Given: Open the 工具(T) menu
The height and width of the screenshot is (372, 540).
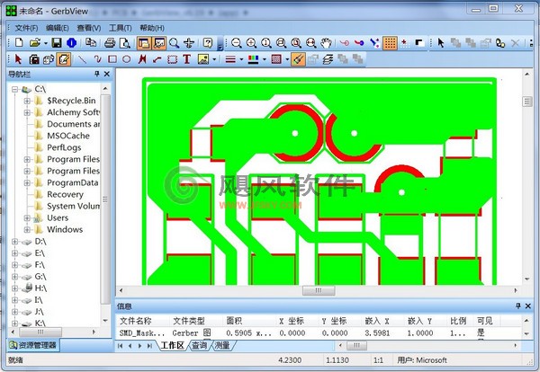Looking at the screenshot, I should 121,28.
